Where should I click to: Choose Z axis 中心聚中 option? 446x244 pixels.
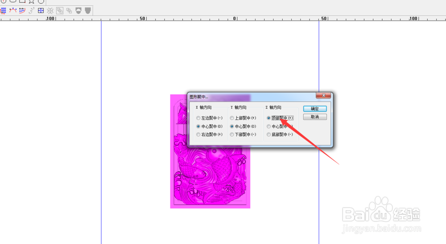[280, 126]
